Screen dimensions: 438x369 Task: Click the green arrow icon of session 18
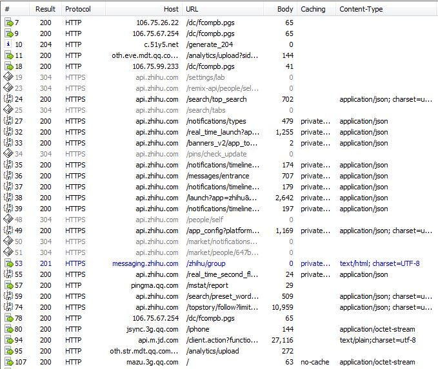[x=9, y=66]
